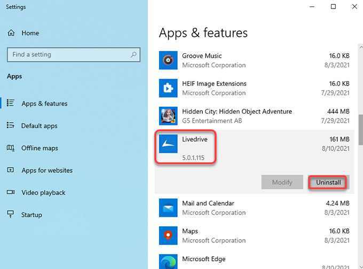Image resolution: width=363 pixels, height=269 pixels.
Task: Click Livedrive version 5.0.1.115 text
Action: [x=193, y=158]
